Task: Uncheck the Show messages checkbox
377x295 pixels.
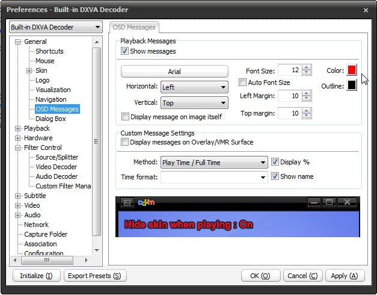Action: 124,51
